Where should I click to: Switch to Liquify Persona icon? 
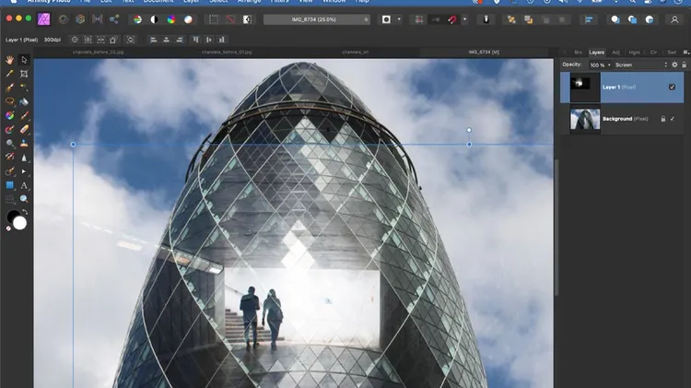click(x=64, y=19)
